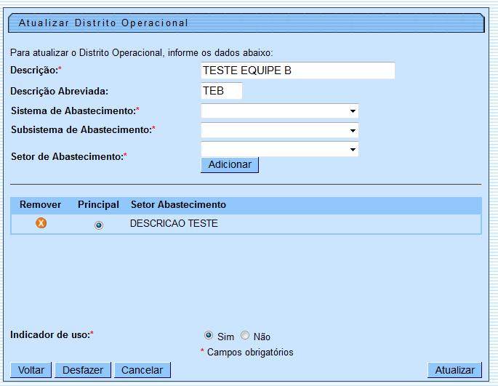Select the DESCRICAO TESTE row text
Image resolution: width=498 pixels, height=386 pixels.
pyautogui.click(x=174, y=224)
